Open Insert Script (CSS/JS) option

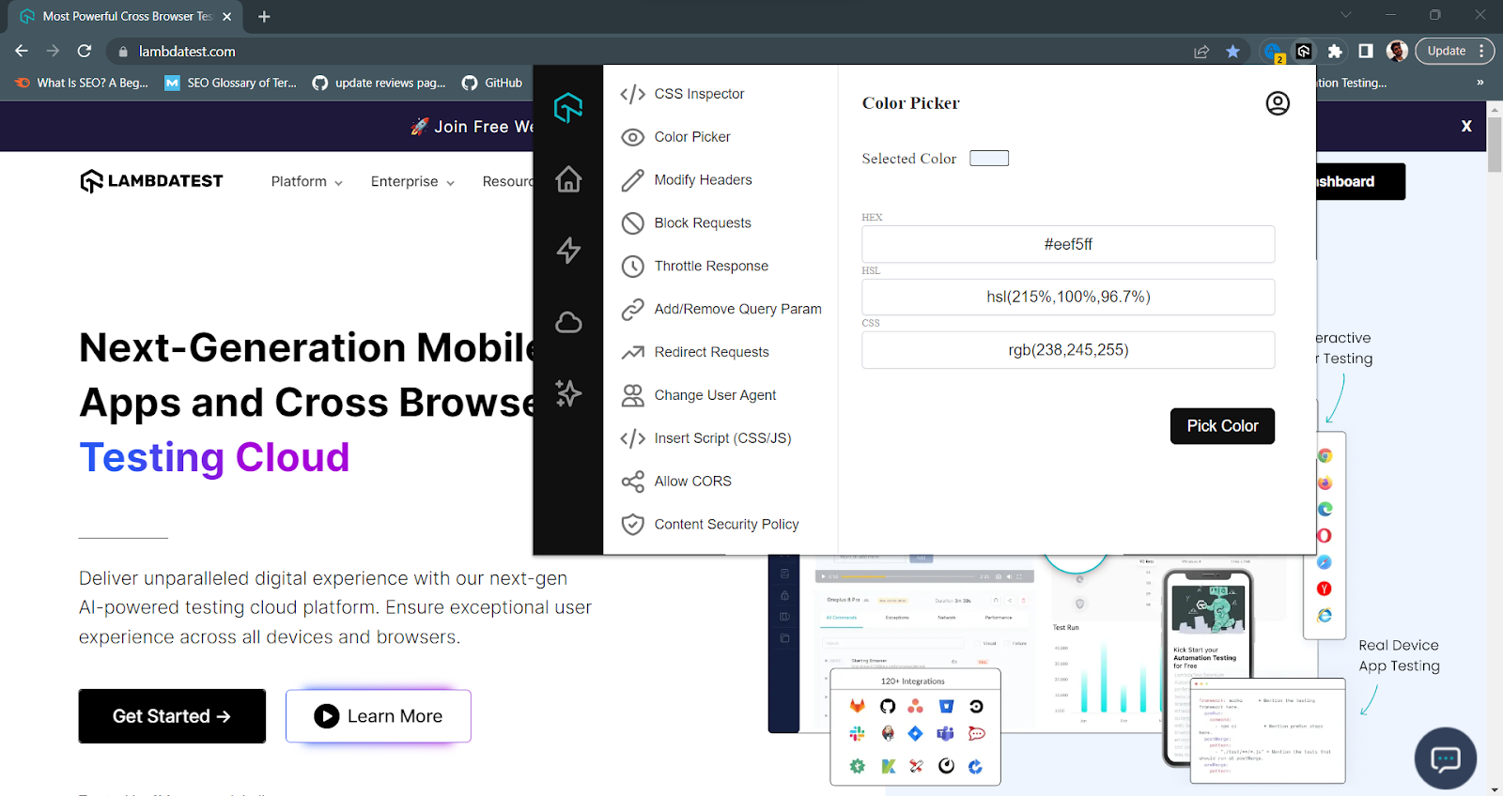pyautogui.click(x=722, y=438)
